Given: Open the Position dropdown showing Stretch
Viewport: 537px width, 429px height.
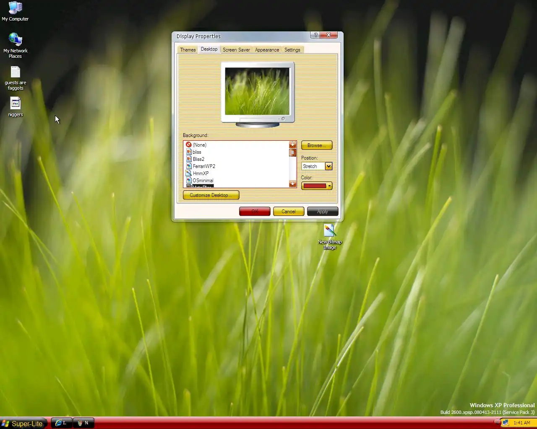Looking at the screenshot, I should point(317,166).
